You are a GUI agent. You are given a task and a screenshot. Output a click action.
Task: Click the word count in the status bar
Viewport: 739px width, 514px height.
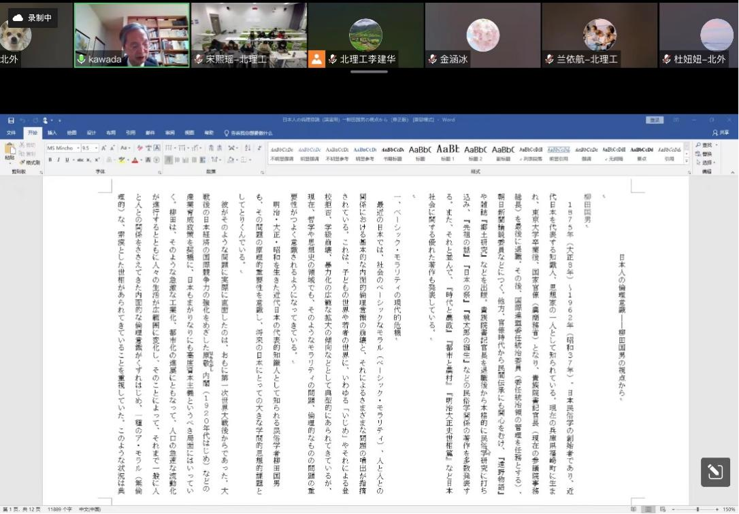[59, 508]
